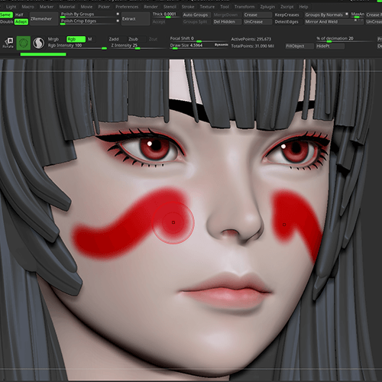The width and height of the screenshot is (382, 382).
Task: Open the Texture menu
Action: [207, 7]
